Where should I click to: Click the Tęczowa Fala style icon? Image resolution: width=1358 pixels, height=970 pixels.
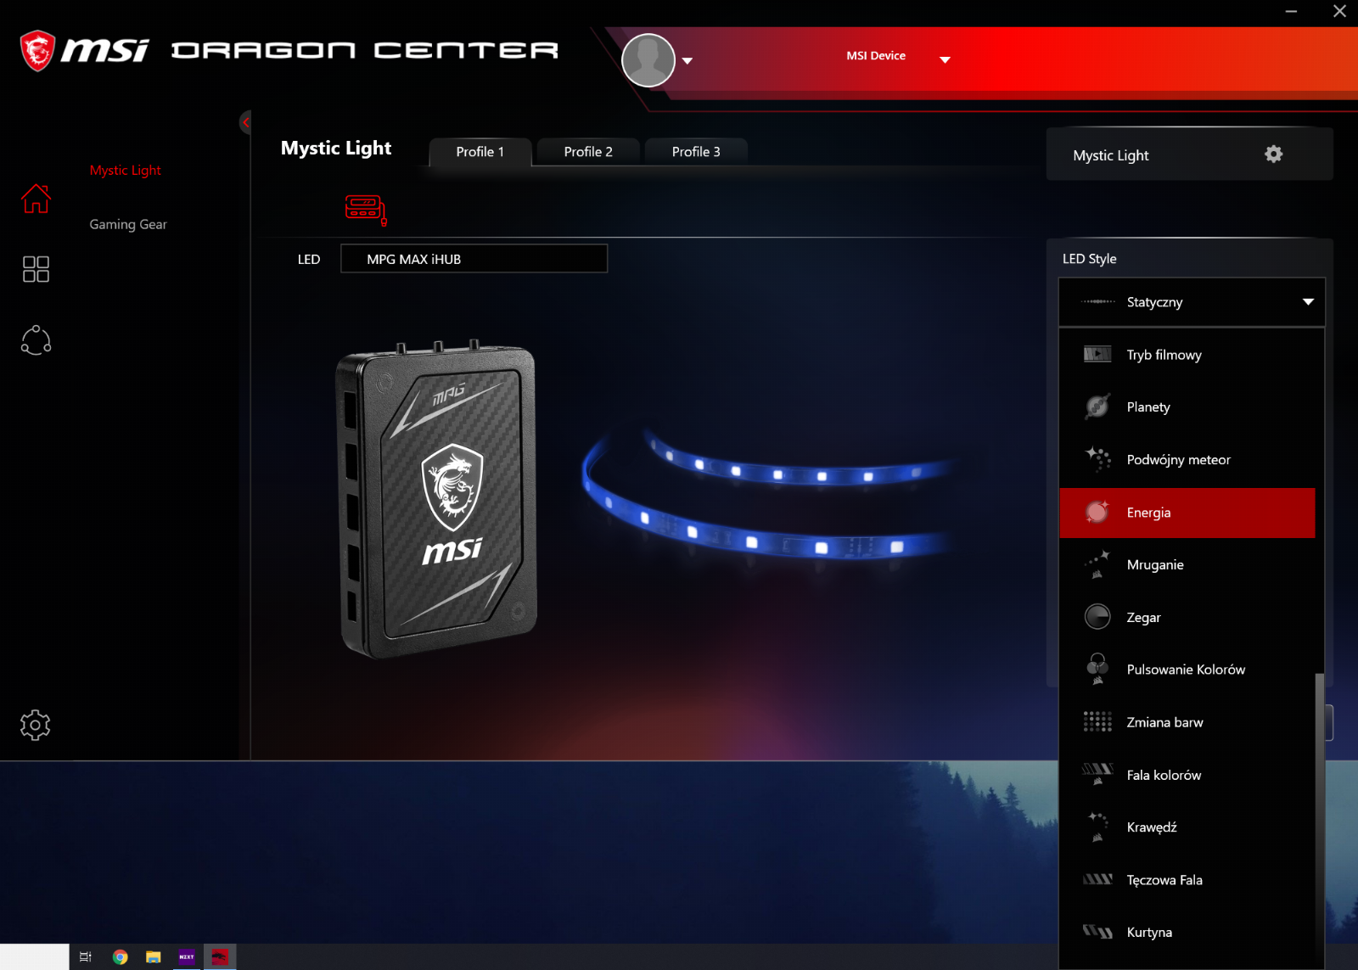[x=1097, y=879]
